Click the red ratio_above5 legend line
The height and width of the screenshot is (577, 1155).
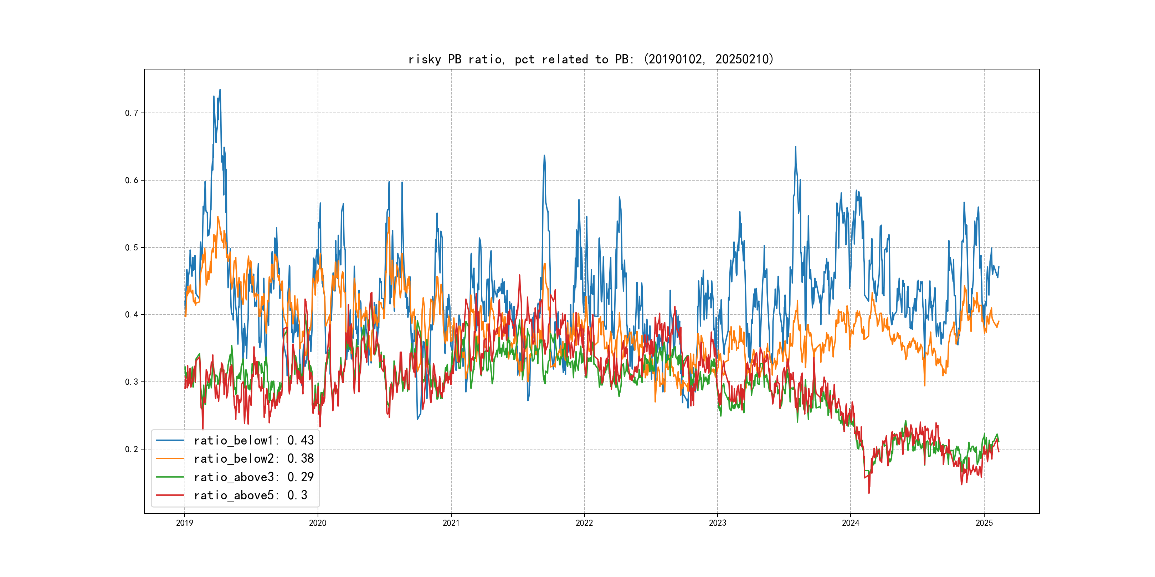coord(169,495)
